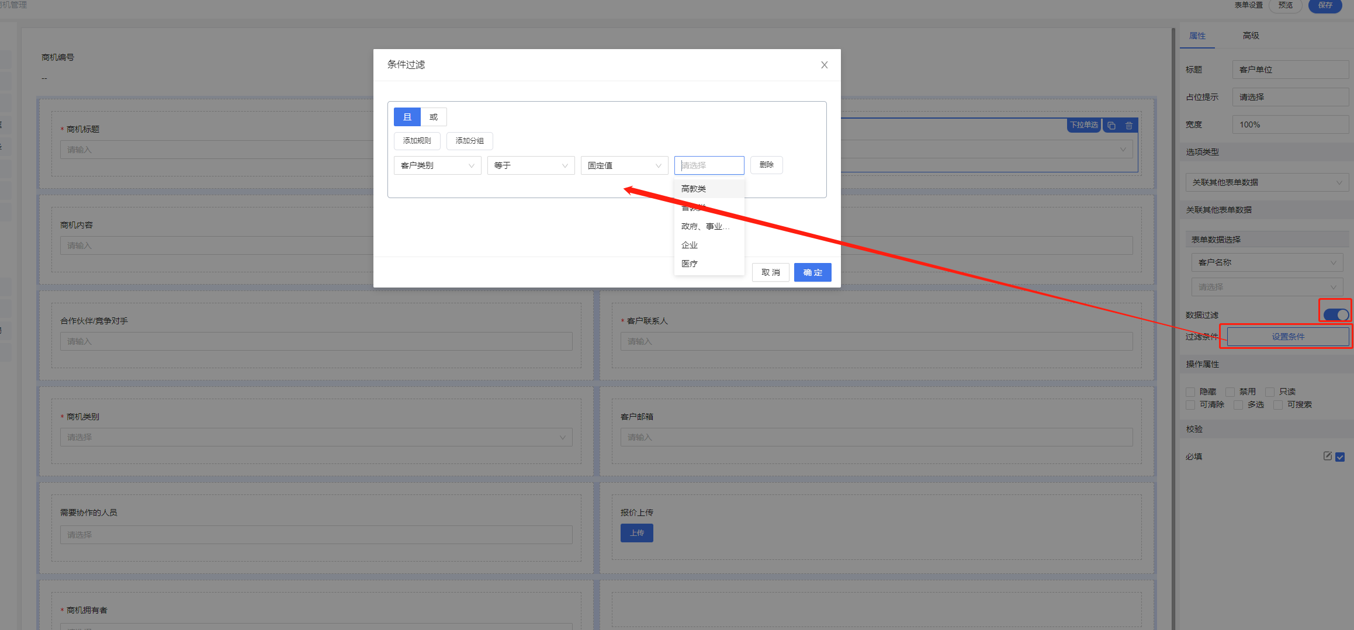The width and height of the screenshot is (1354, 630).
Task: Open the 关联其他表单数据 option type dropdown
Action: (x=1267, y=182)
